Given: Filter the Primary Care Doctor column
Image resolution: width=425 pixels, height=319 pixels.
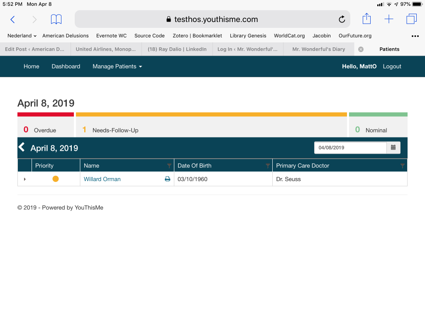Looking at the screenshot, I should tap(402, 165).
